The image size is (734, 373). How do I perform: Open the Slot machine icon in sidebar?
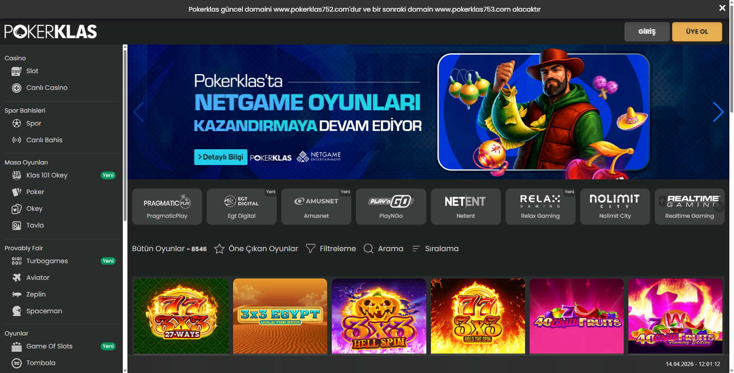pos(17,71)
